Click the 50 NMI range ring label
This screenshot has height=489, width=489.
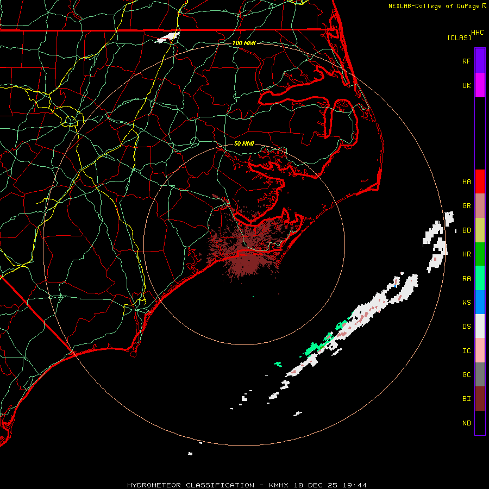(x=244, y=143)
